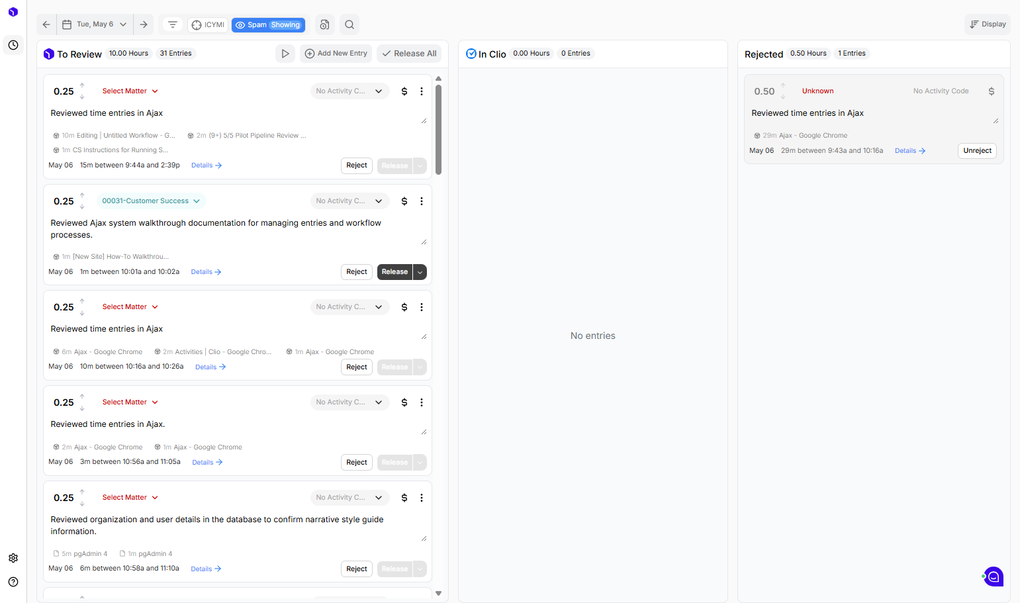Open Details link on 10:58a–11:10a entry

[x=206, y=569]
